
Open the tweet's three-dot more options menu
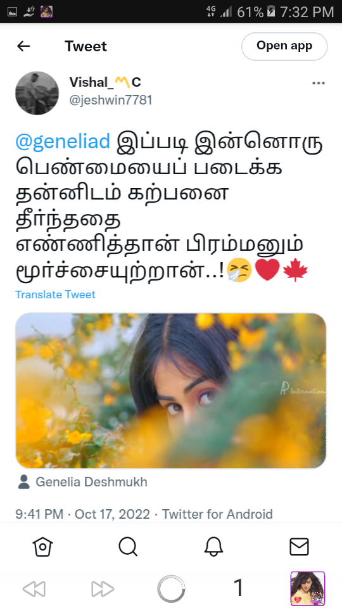point(319,84)
